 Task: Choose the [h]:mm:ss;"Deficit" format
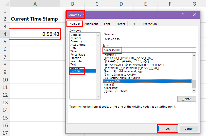pos(147,91)
